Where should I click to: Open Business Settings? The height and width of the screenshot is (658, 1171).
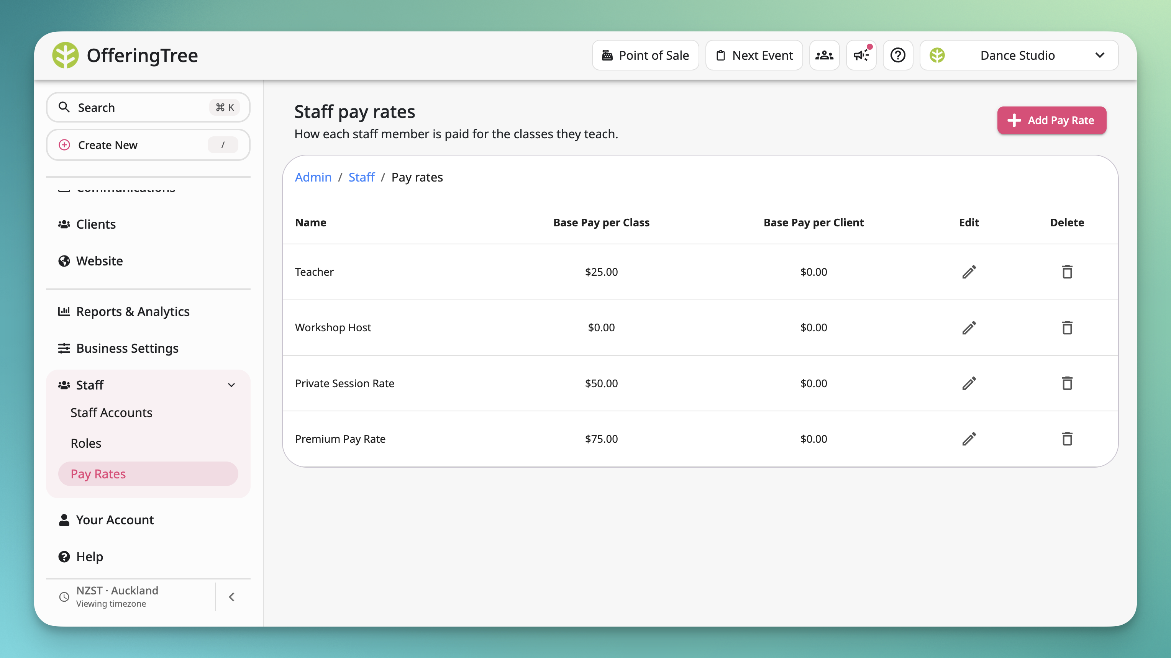point(148,348)
